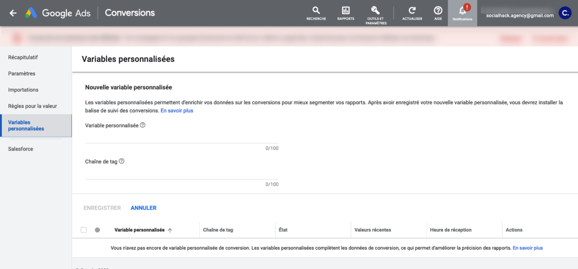The height and width of the screenshot is (269, 578).
Task: Click the ANNULER button
Action: (143, 208)
